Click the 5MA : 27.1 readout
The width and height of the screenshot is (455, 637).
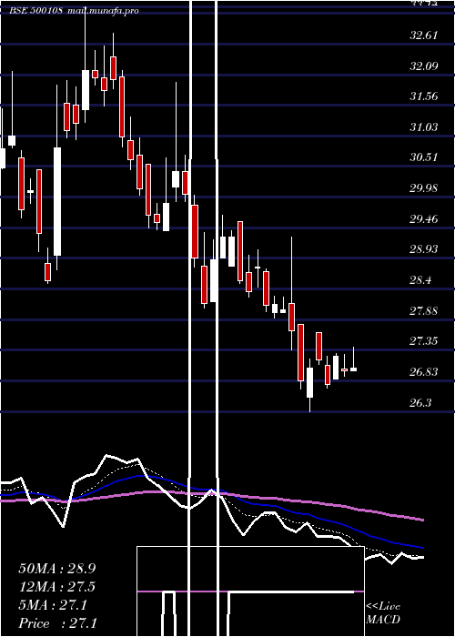coord(53,605)
